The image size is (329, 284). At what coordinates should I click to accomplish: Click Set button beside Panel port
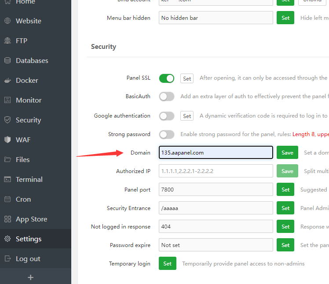point(285,189)
